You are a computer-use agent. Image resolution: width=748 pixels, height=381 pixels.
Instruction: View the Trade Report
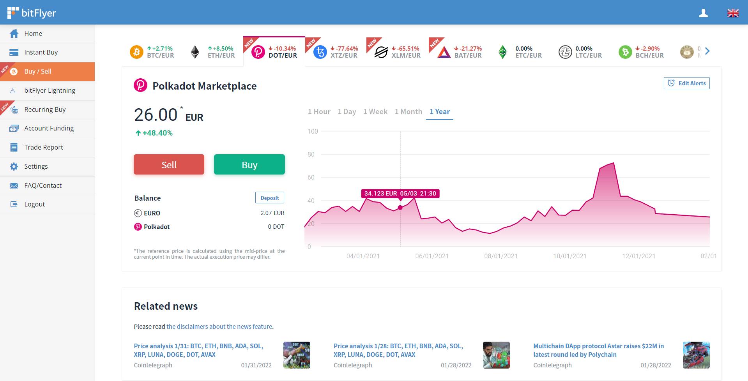[47, 147]
